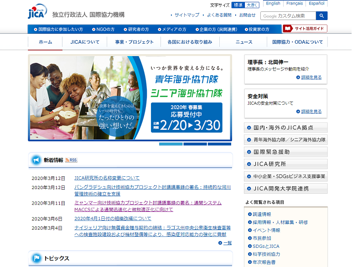Switch language to Español
This screenshot has width=352, height=267.
316,3
